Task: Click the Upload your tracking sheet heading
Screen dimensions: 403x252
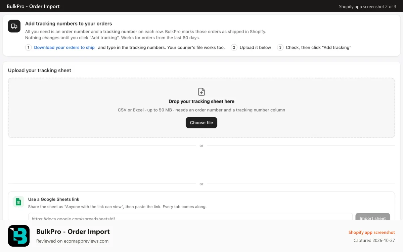Action: coord(40,71)
